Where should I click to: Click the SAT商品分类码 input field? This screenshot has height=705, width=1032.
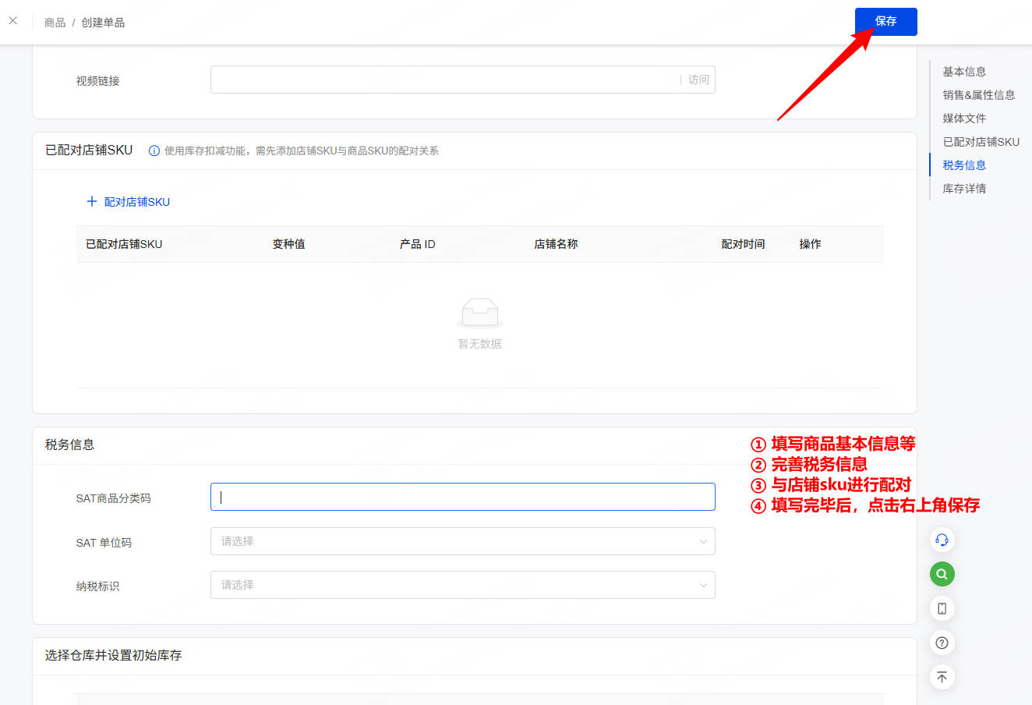[x=462, y=497]
